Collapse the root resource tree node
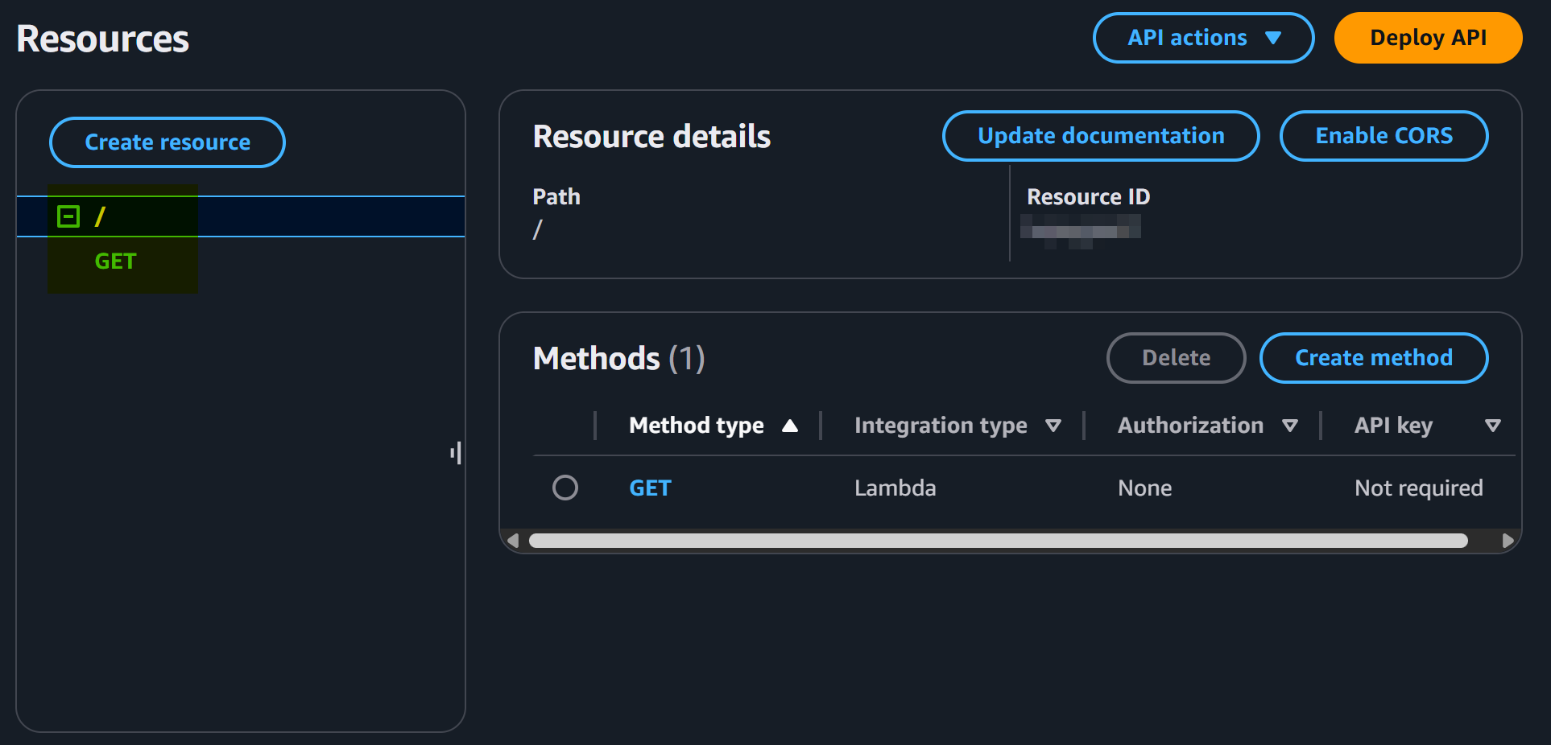The image size is (1551, 745). coord(68,216)
